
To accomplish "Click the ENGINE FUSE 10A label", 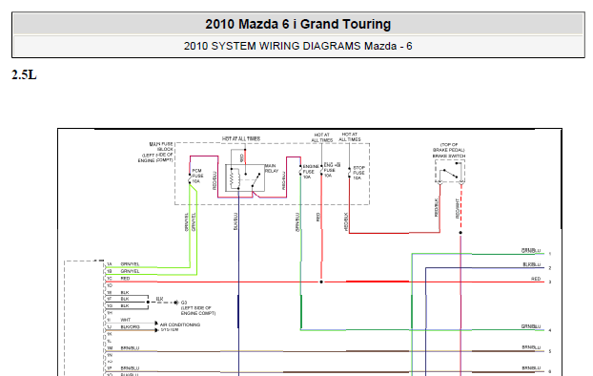I will 311,172.
